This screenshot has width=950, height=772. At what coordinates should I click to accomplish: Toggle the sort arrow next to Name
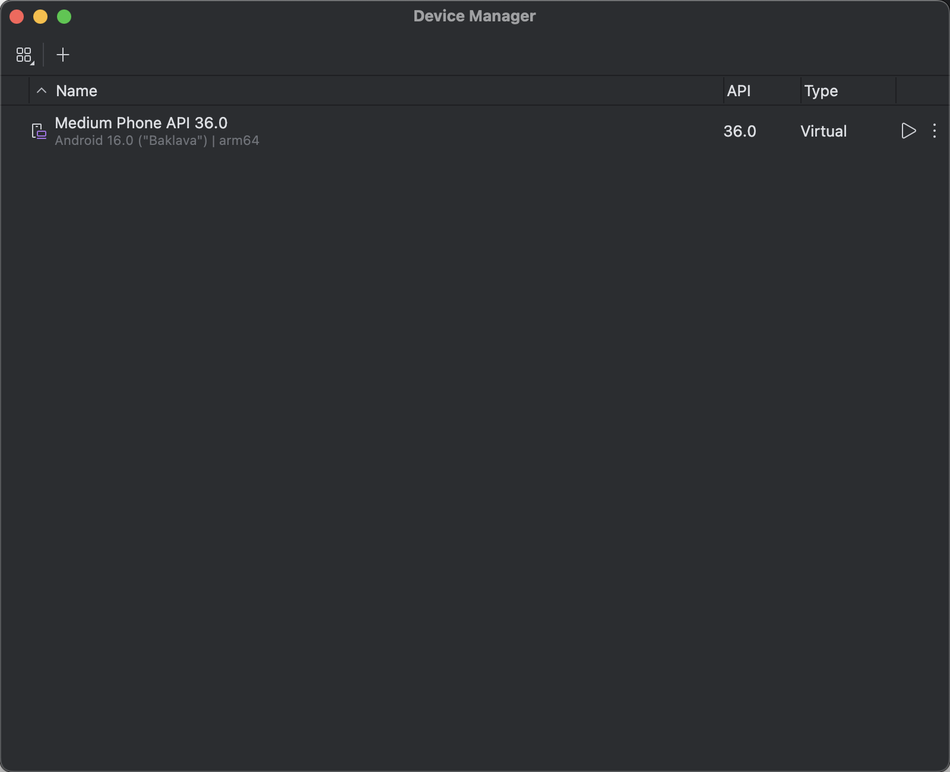(x=42, y=91)
